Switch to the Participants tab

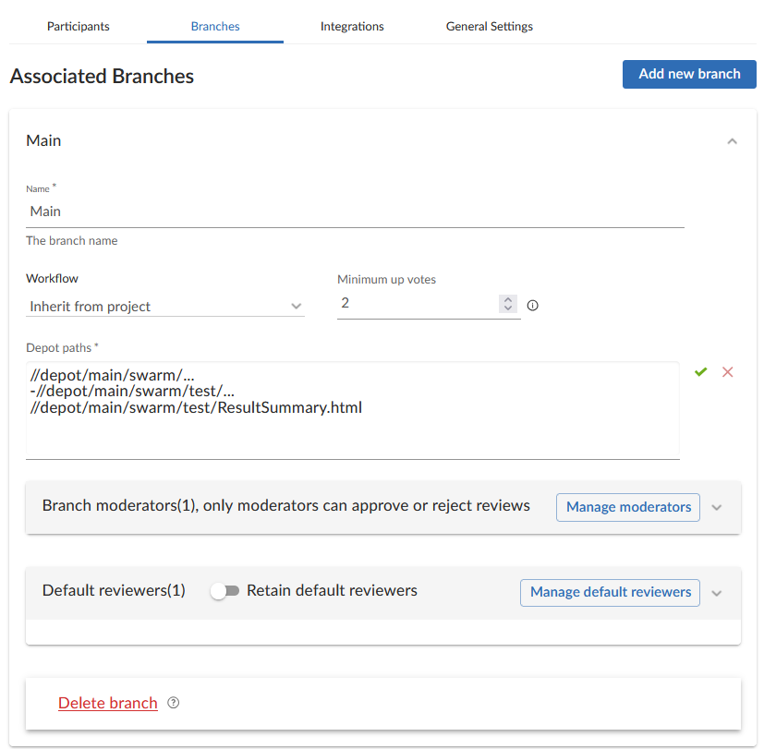(x=79, y=26)
